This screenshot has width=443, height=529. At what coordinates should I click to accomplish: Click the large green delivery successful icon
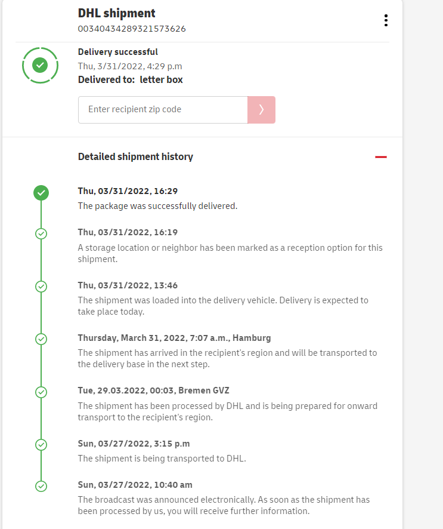pos(40,64)
